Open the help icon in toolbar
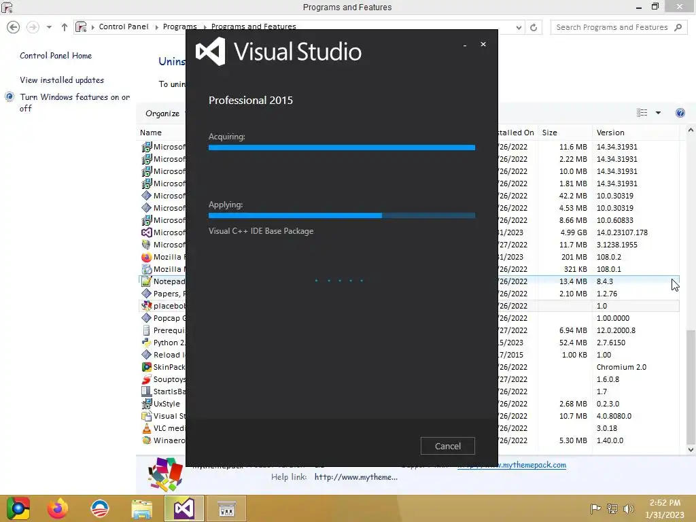Screen dimensions: 696x522 [x=680, y=113]
